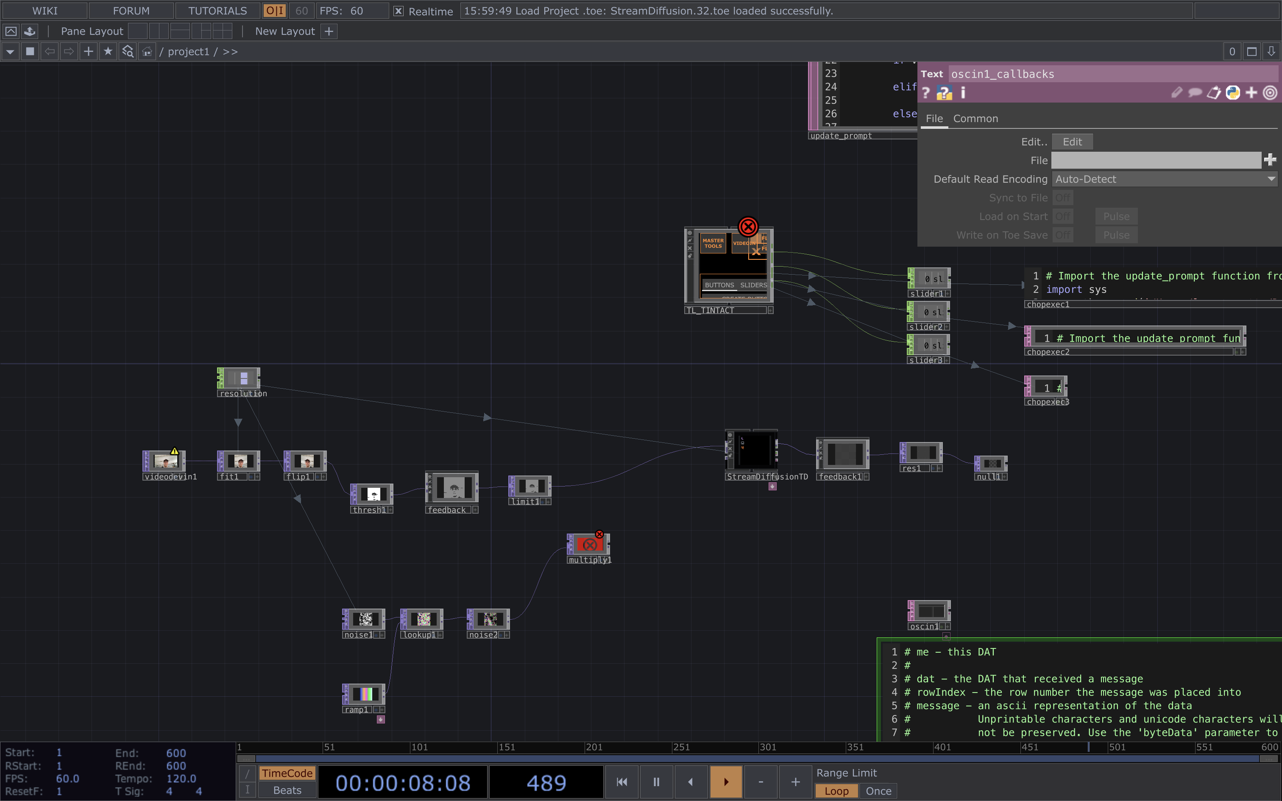Screen dimensions: 1282x801
Task: Go back with the left arrow
Action: point(50,51)
